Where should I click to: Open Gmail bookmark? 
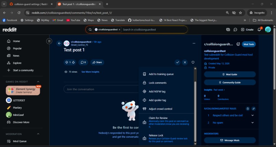58,20
